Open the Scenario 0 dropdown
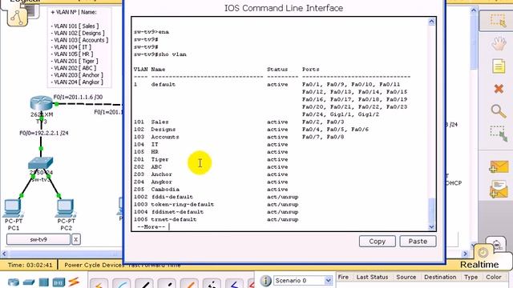 (x=328, y=281)
